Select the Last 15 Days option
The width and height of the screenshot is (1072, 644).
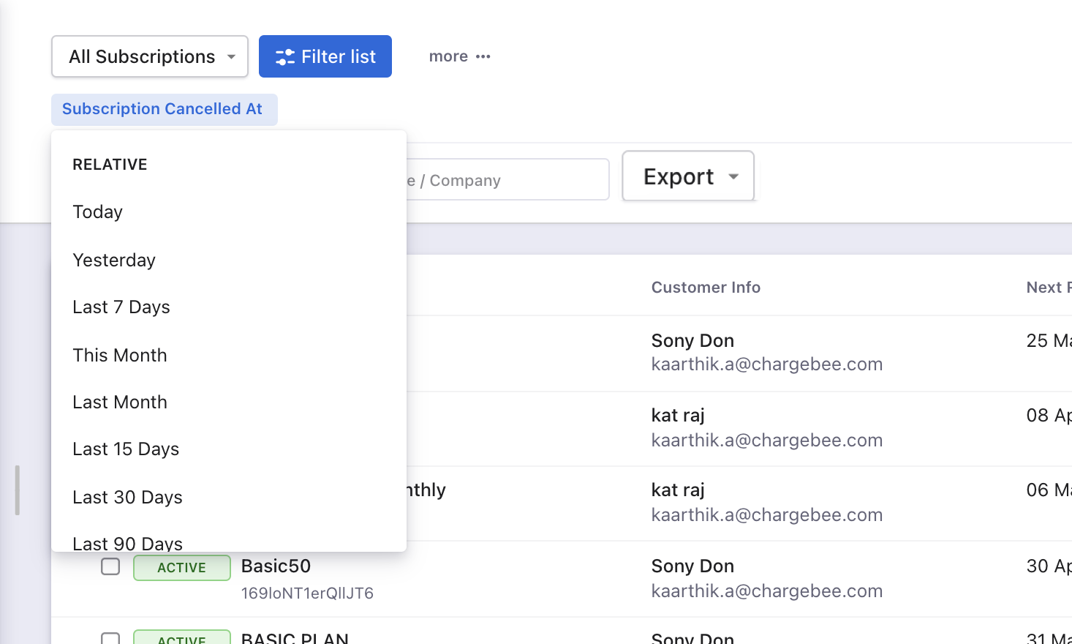[x=126, y=449]
